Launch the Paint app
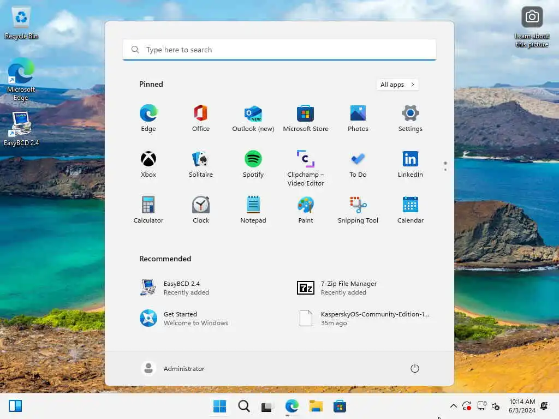 point(306,210)
